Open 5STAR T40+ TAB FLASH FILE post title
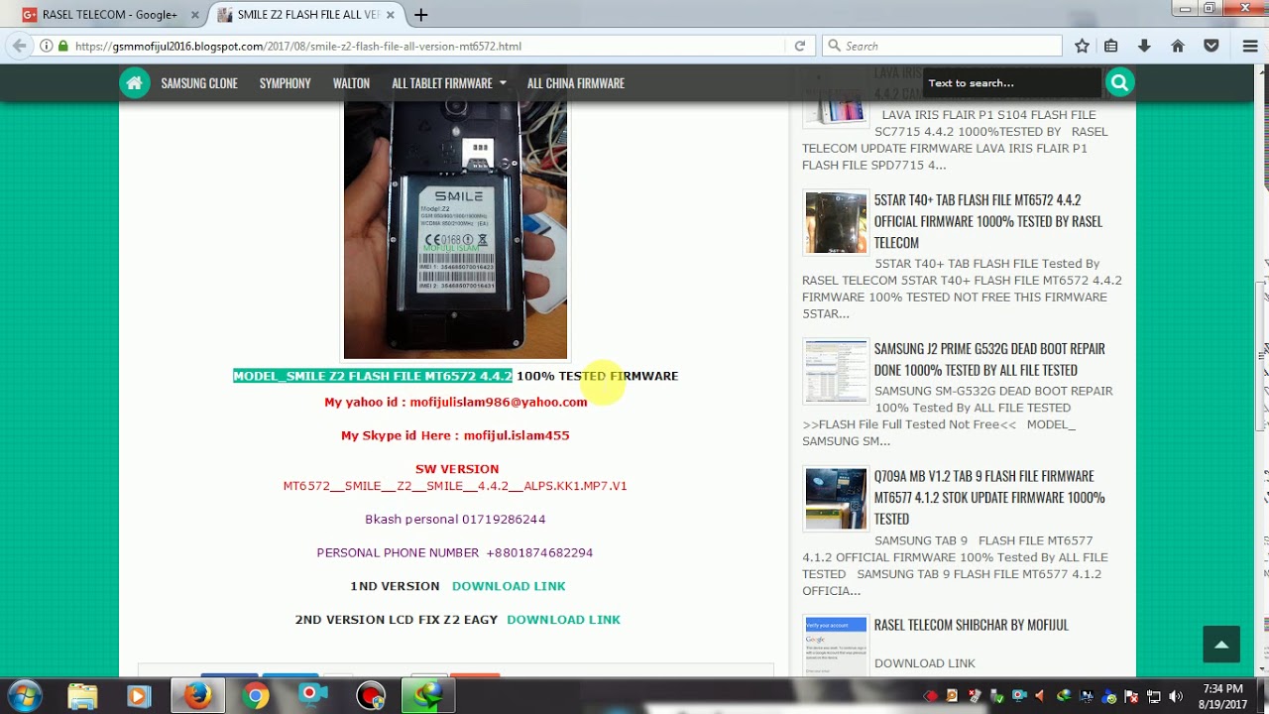The image size is (1269, 714). click(987, 221)
